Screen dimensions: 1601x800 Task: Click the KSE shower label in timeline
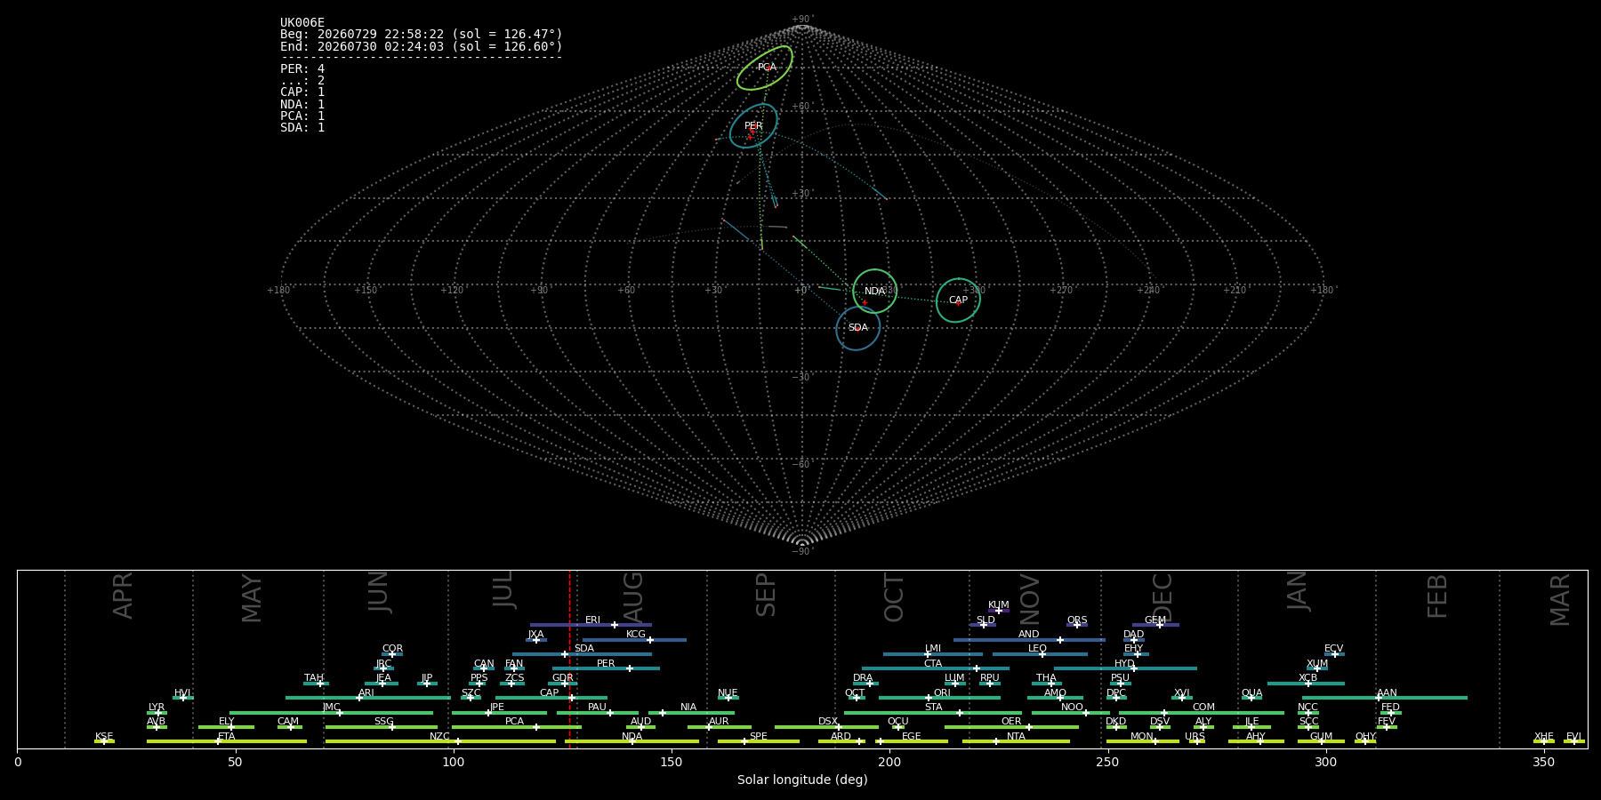pyautogui.click(x=104, y=737)
